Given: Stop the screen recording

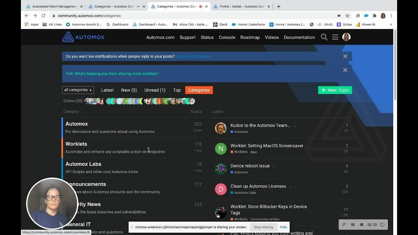Looking at the screenshot, I should tap(362, 225).
